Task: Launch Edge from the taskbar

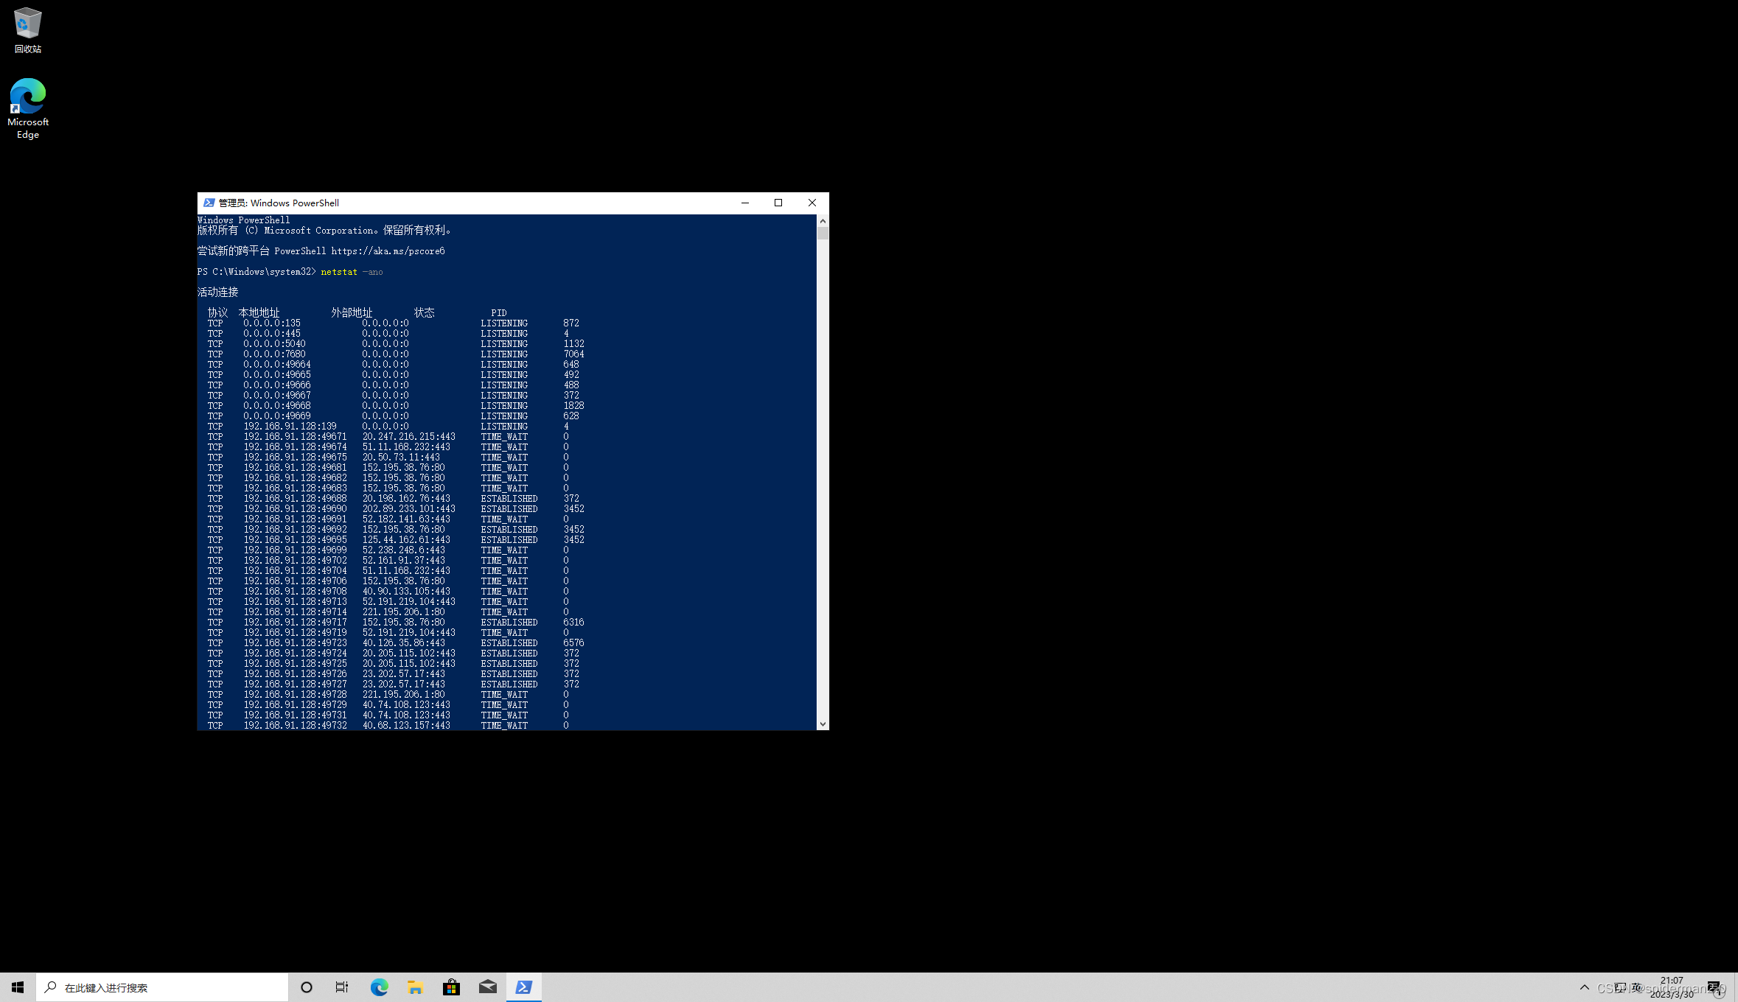Action: tap(379, 987)
